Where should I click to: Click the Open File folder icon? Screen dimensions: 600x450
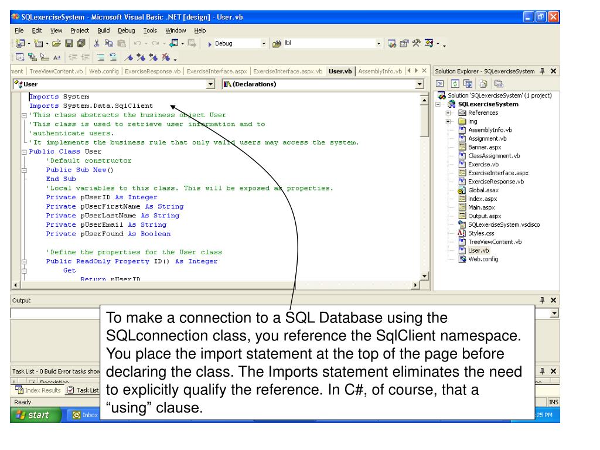coord(56,43)
